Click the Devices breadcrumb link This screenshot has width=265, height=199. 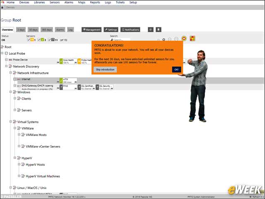10,7
